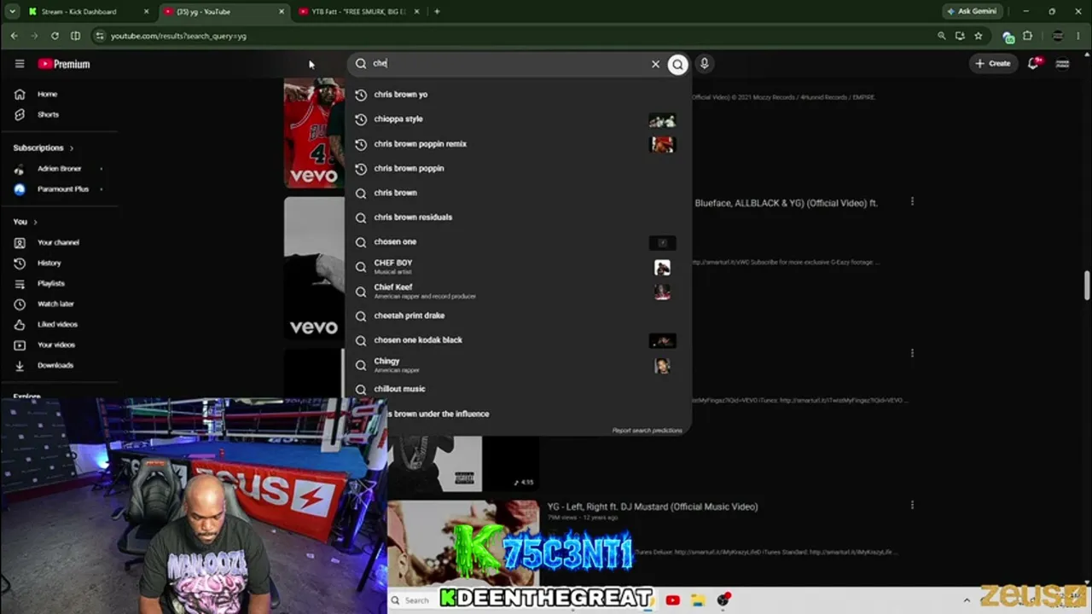The image size is (1092, 614).
Task: Go to the YouTube Premium home logo
Action: click(x=64, y=64)
